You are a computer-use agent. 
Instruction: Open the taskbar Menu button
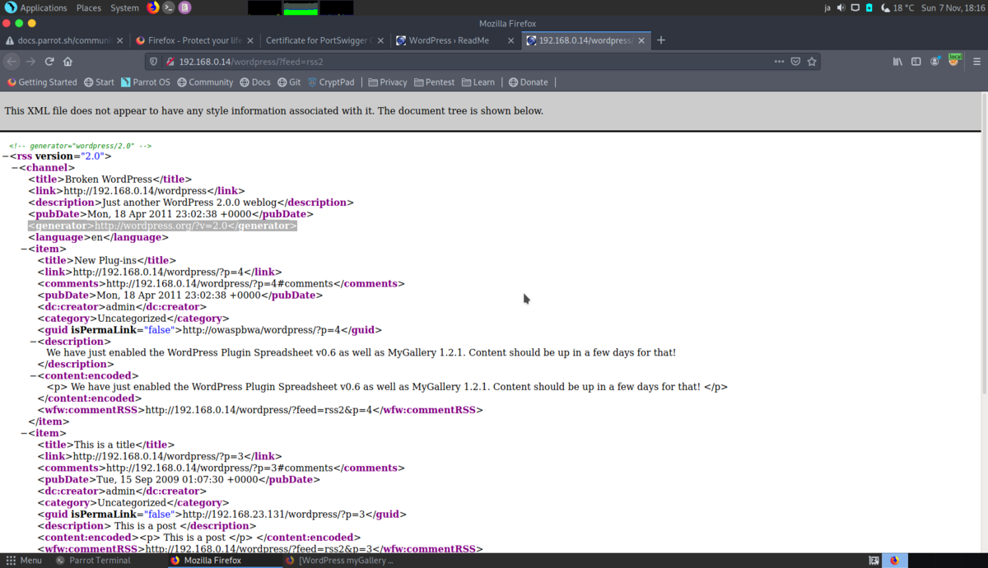coord(24,561)
